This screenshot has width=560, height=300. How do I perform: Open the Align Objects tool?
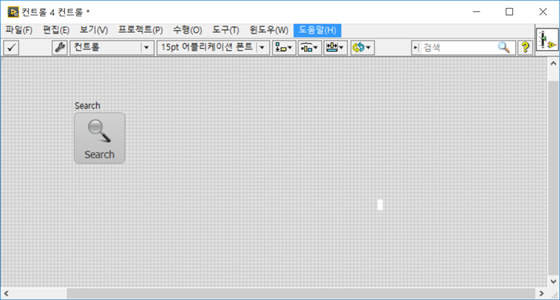(285, 48)
